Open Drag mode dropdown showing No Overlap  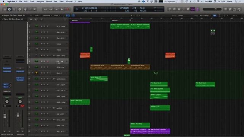click(x=204, y=16)
